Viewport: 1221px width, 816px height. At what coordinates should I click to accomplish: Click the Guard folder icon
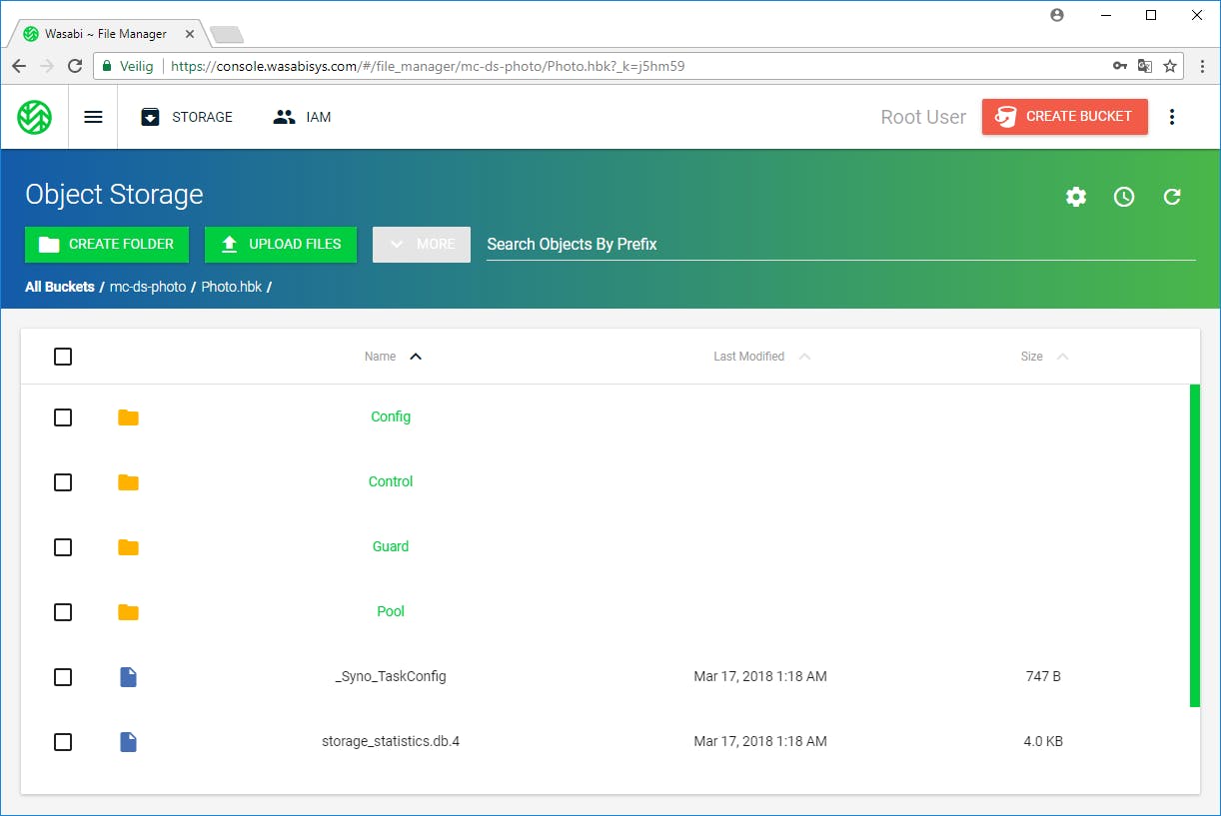click(128, 547)
